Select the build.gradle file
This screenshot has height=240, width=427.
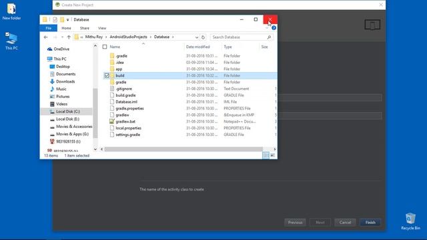point(125,95)
